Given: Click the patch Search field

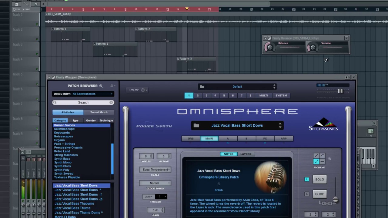Looking at the screenshot, I should click(83, 103).
